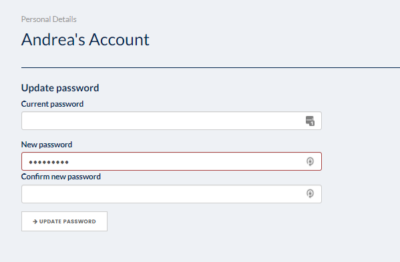This screenshot has width=400, height=262.
Task: Click the arrow icon on Update Password button
Action: pos(35,221)
